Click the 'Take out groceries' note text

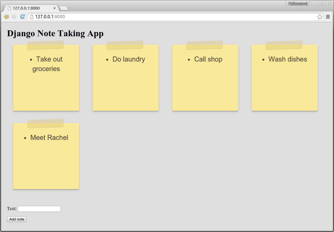46,64
